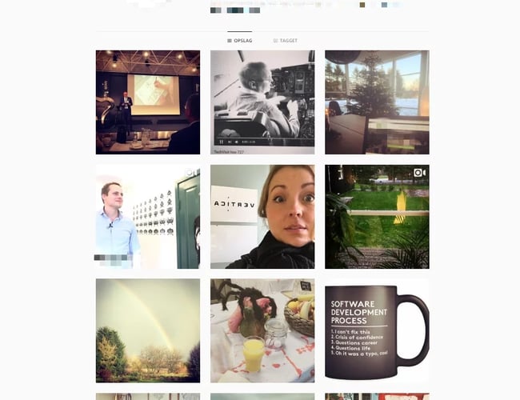Click the volume icon in cockpit video bar

237,142
